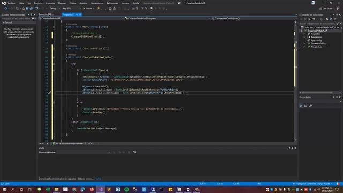
Task: Click the Spotify taskbar icon
Action: tap(126, 189)
